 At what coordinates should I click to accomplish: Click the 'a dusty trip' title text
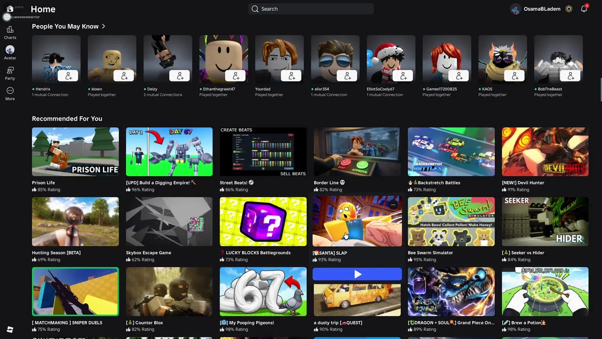pyautogui.click(x=338, y=323)
